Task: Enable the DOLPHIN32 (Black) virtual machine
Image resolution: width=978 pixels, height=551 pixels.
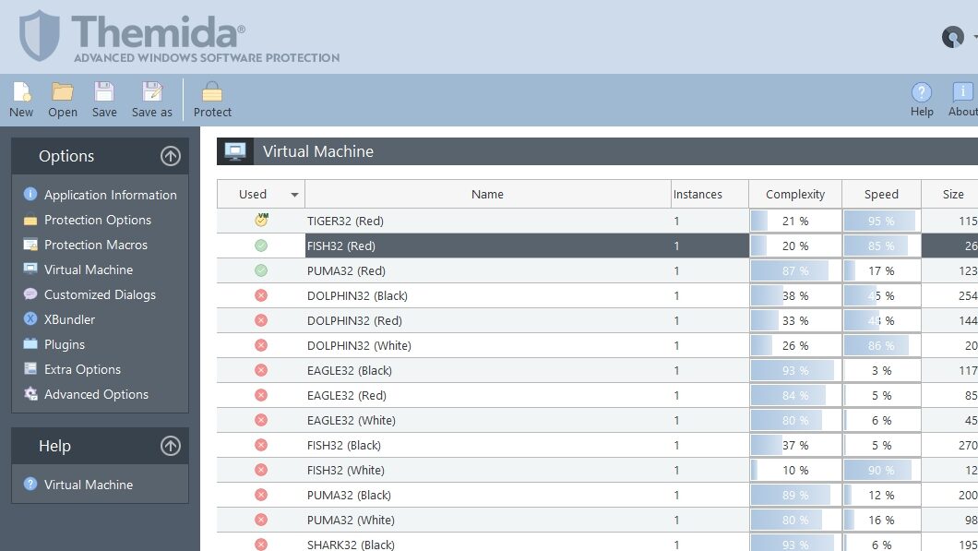Action: [262, 295]
